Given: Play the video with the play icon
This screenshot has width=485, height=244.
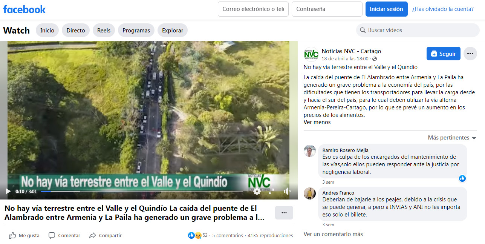Looking at the screenshot, I should 8,191.
